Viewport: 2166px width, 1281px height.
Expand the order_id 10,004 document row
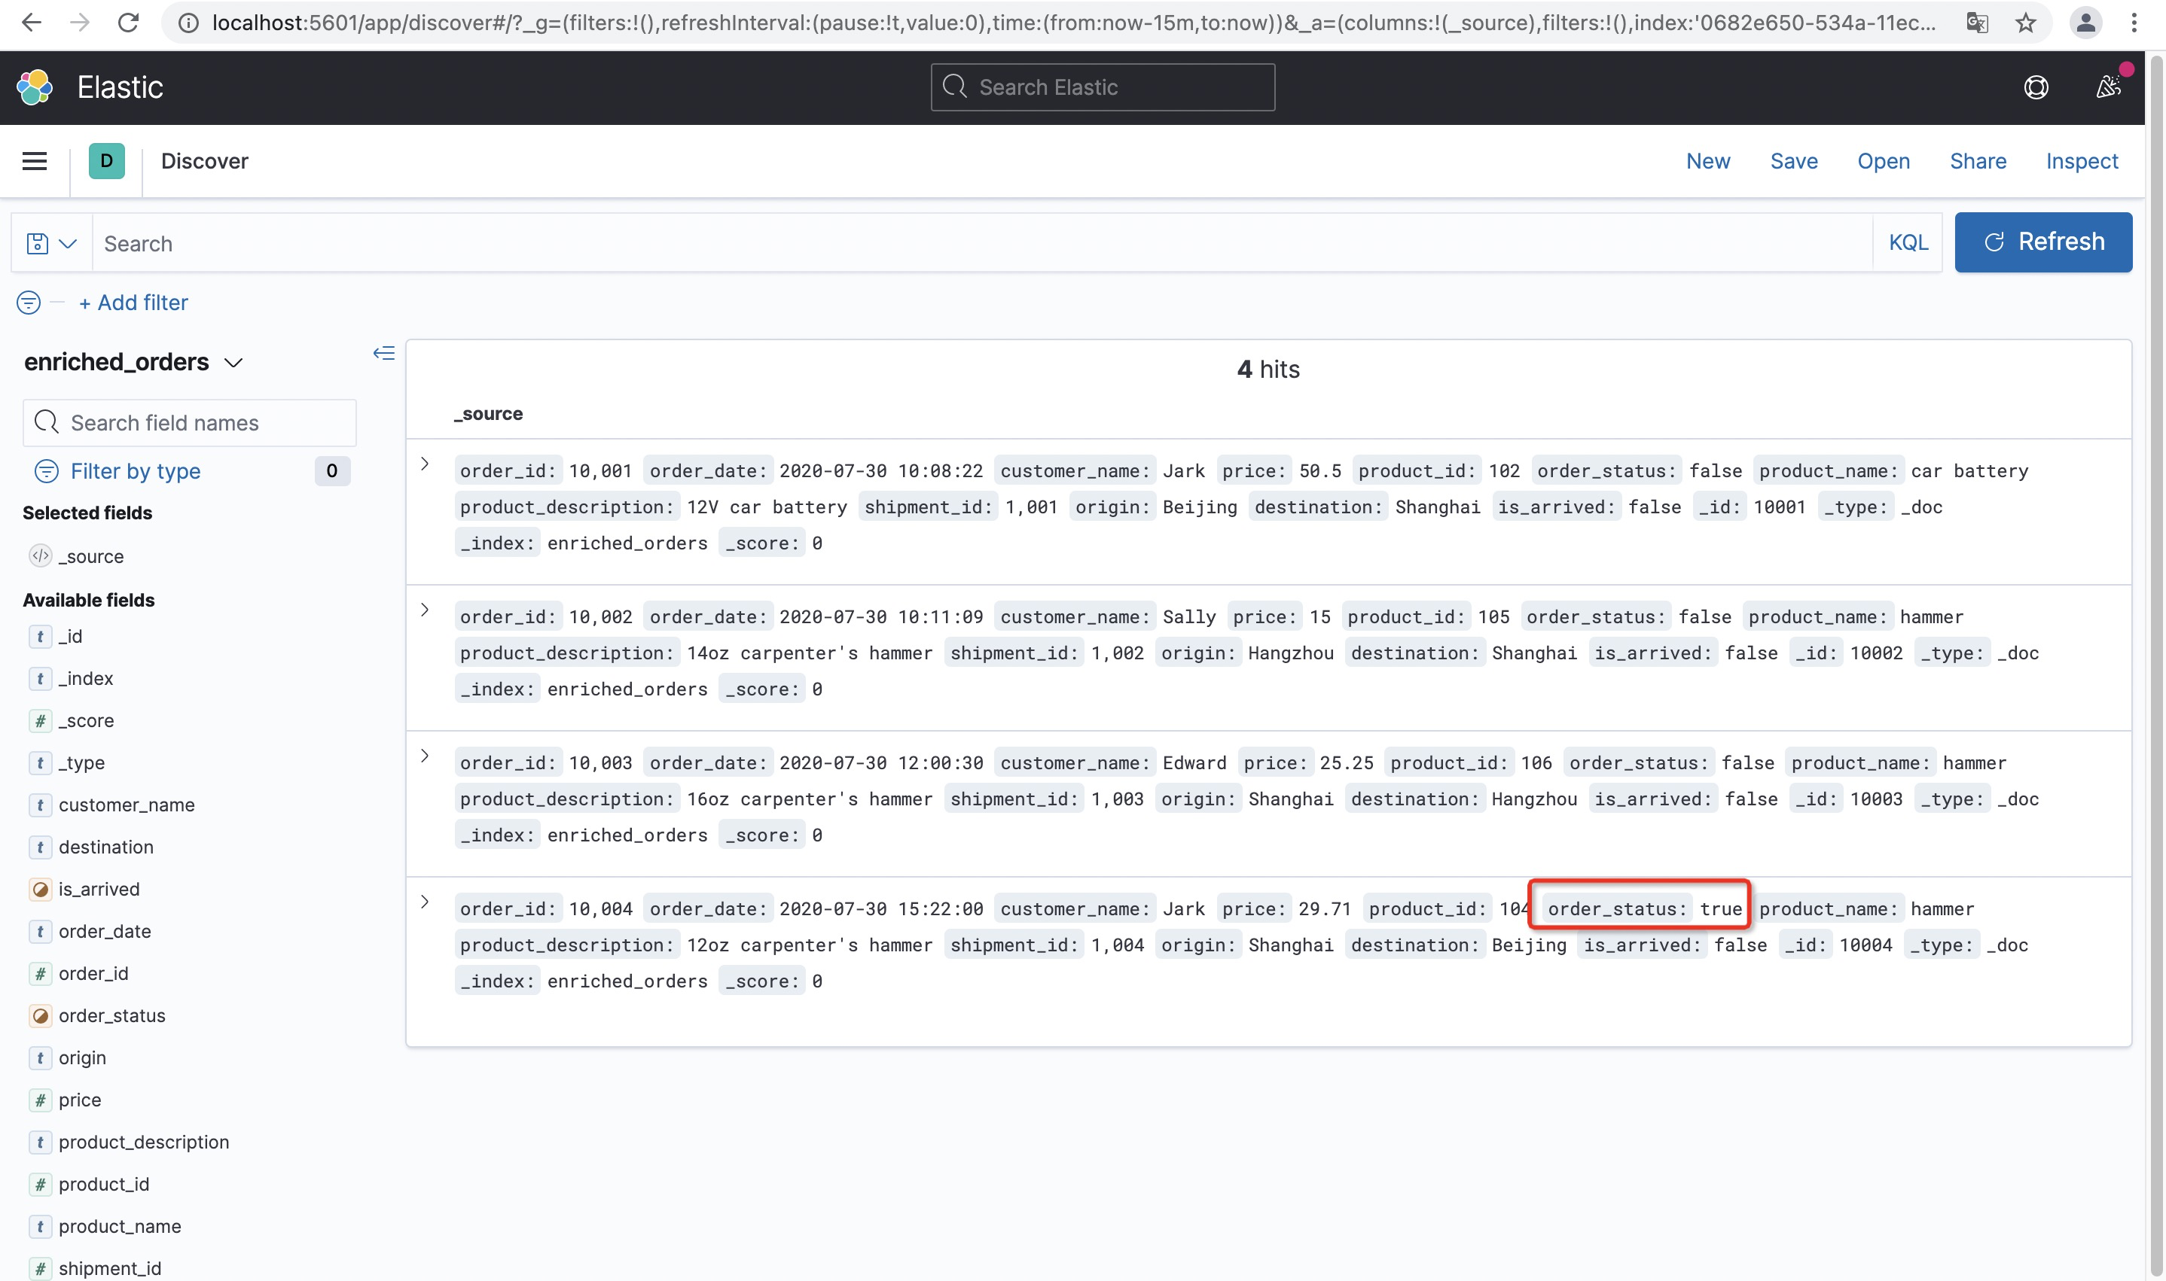pyautogui.click(x=425, y=902)
